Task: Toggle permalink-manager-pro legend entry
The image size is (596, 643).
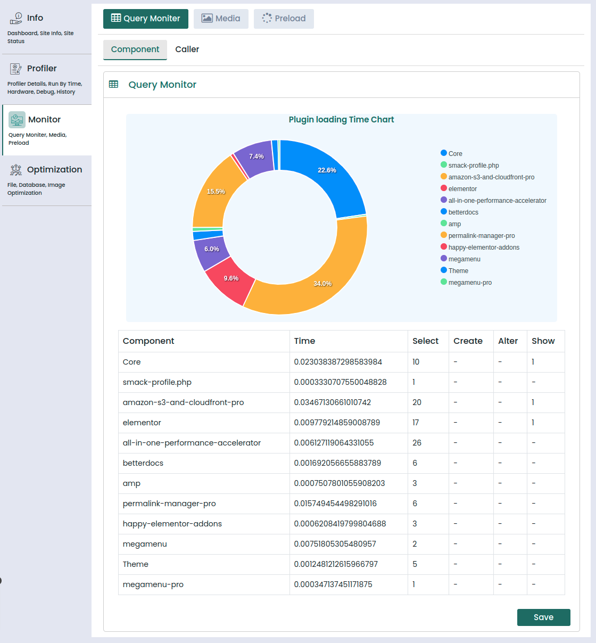Action: click(x=478, y=235)
